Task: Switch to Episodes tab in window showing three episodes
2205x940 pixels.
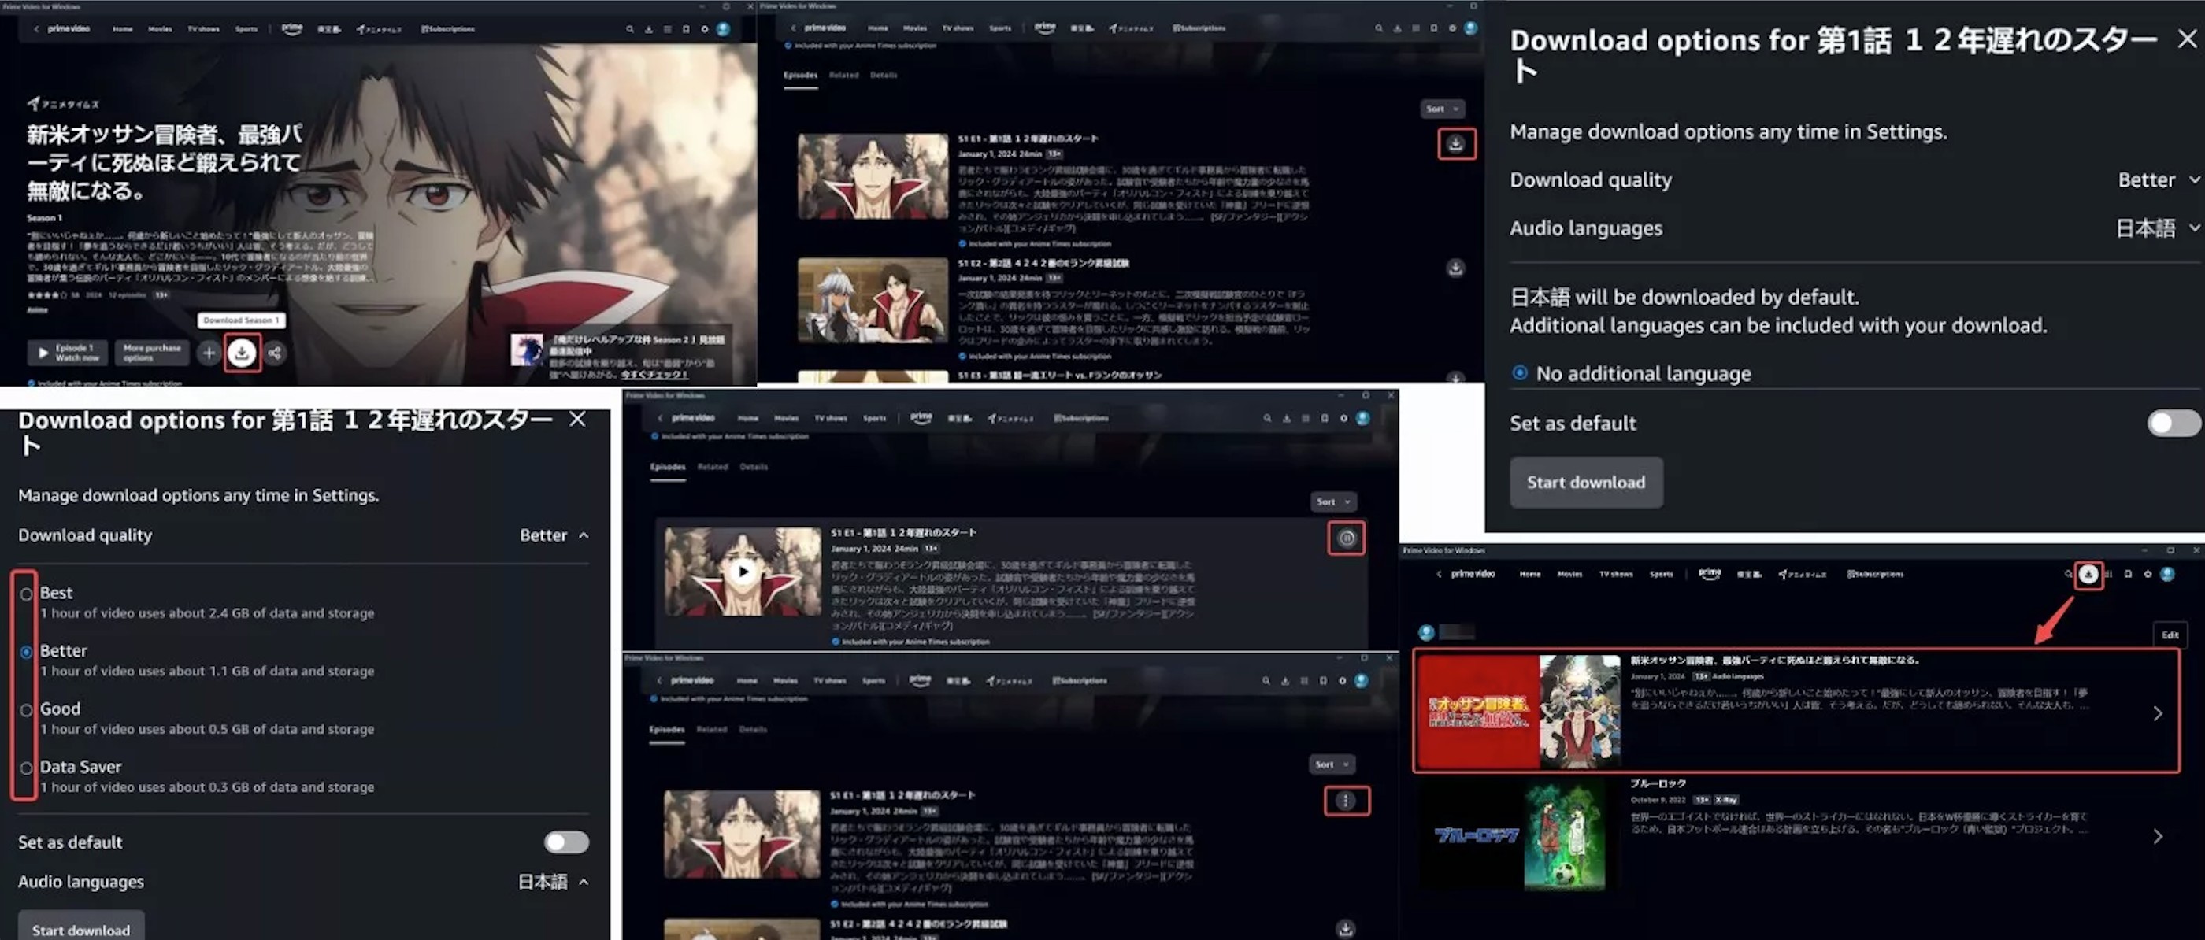Action: coord(800,76)
